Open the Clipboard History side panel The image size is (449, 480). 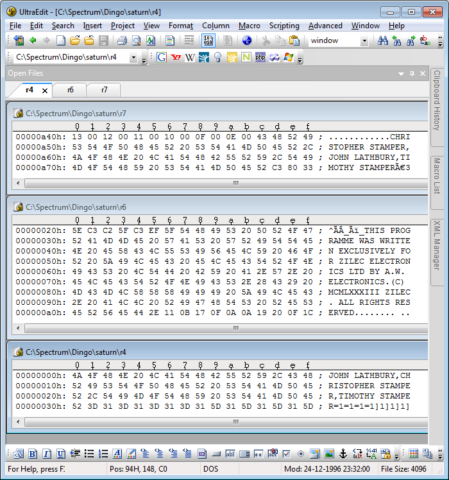tap(437, 101)
